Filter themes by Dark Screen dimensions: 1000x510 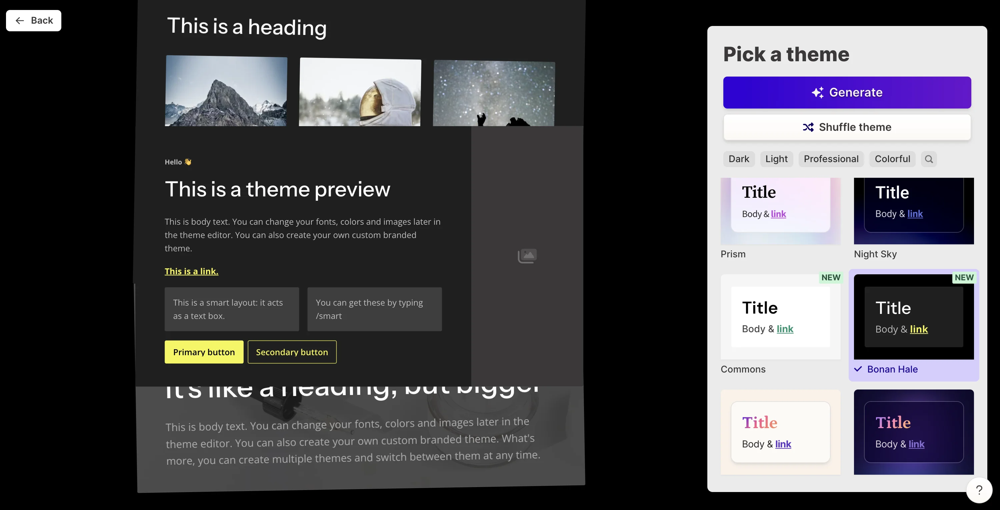click(738, 159)
